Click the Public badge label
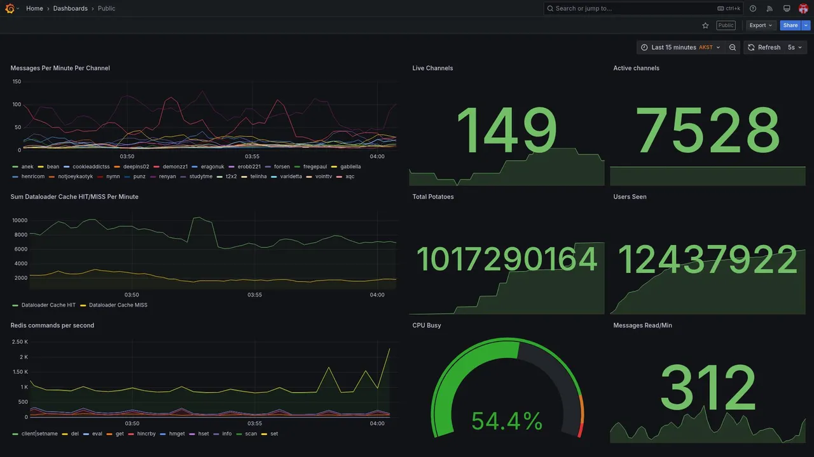 click(x=726, y=25)
